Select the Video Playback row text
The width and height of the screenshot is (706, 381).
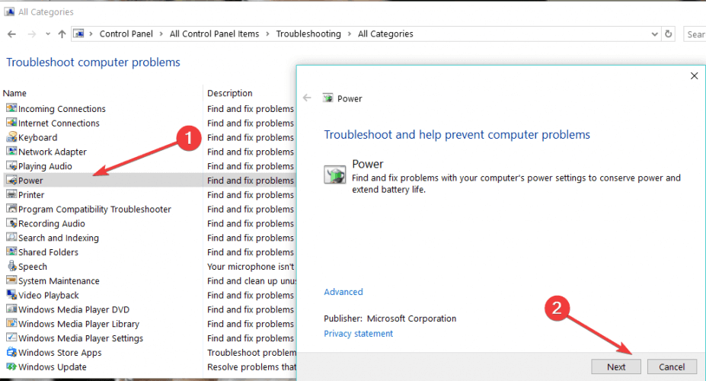pyautogui.click(x=49, y=296)
